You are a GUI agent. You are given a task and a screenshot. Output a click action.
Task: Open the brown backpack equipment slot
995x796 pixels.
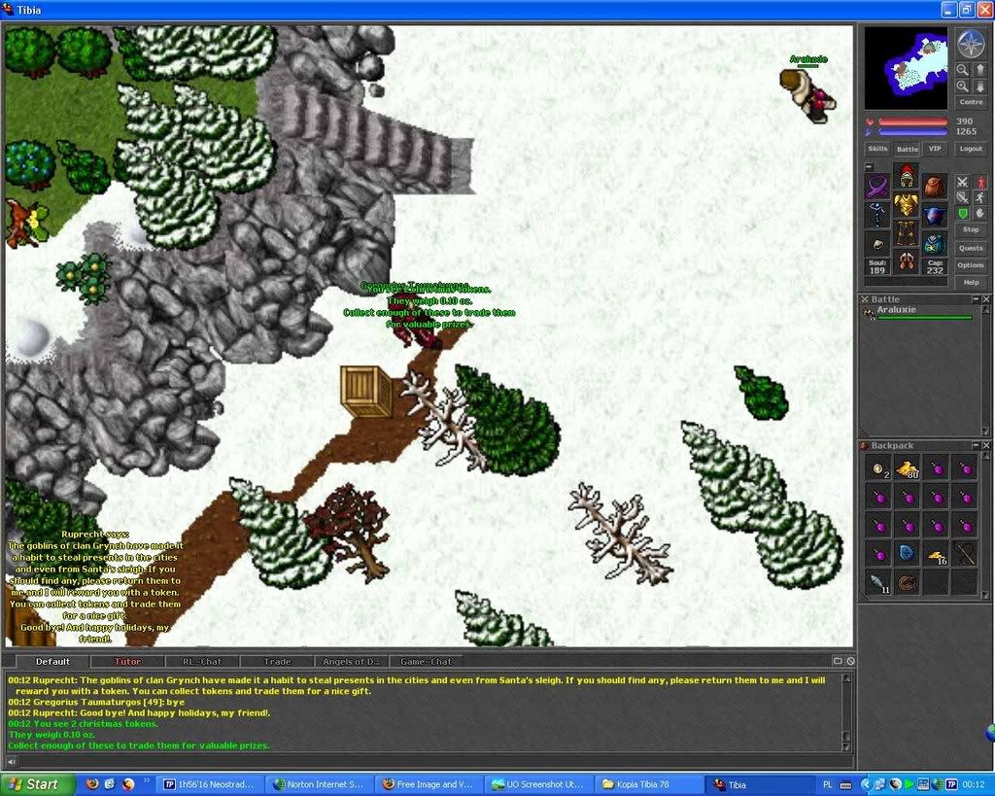tap(934, 188)
